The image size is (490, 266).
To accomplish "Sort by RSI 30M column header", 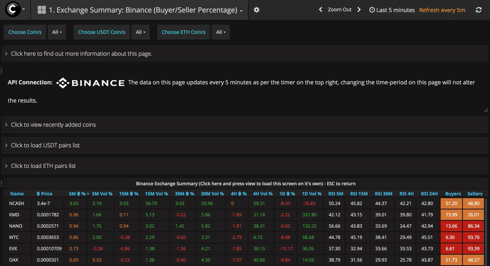I will 383,194.
